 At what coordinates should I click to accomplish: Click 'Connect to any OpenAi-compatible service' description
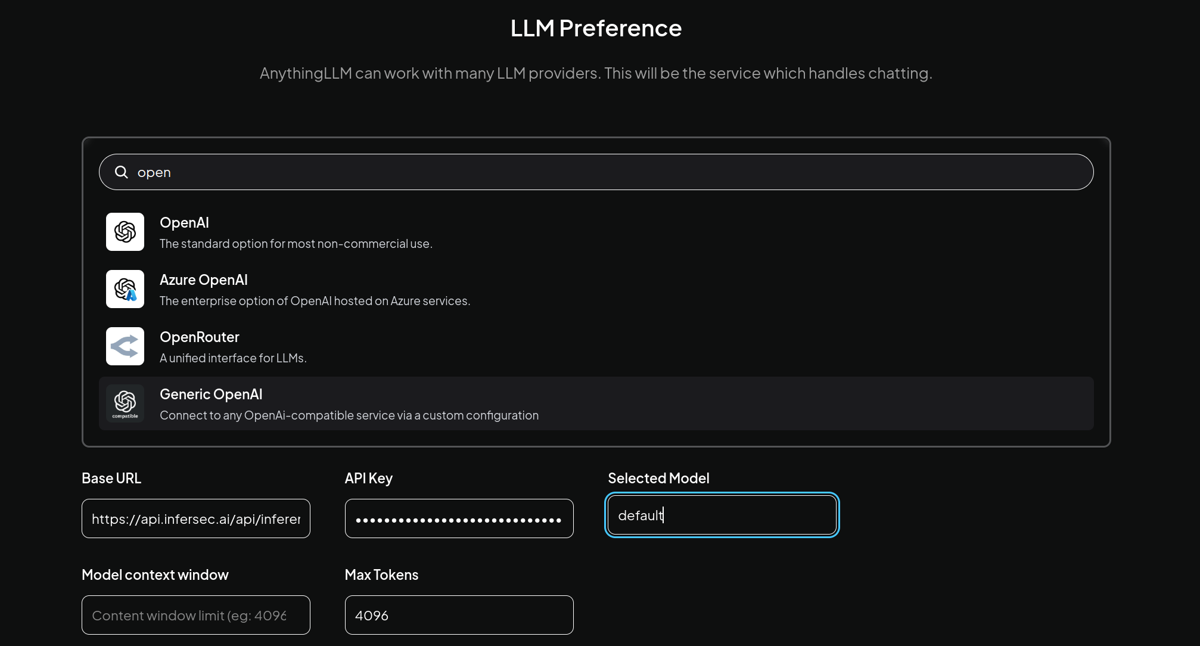click(349, 415)
